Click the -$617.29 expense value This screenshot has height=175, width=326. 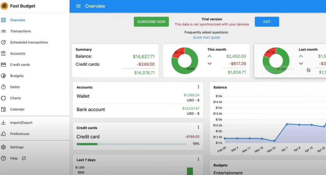[237, 64]
